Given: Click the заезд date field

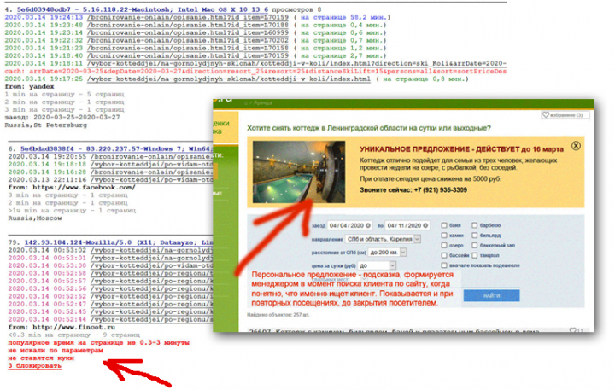Looking at the screenshot, I should point(350,226).
